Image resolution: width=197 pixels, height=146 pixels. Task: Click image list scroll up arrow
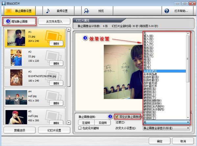pos(69,29)
